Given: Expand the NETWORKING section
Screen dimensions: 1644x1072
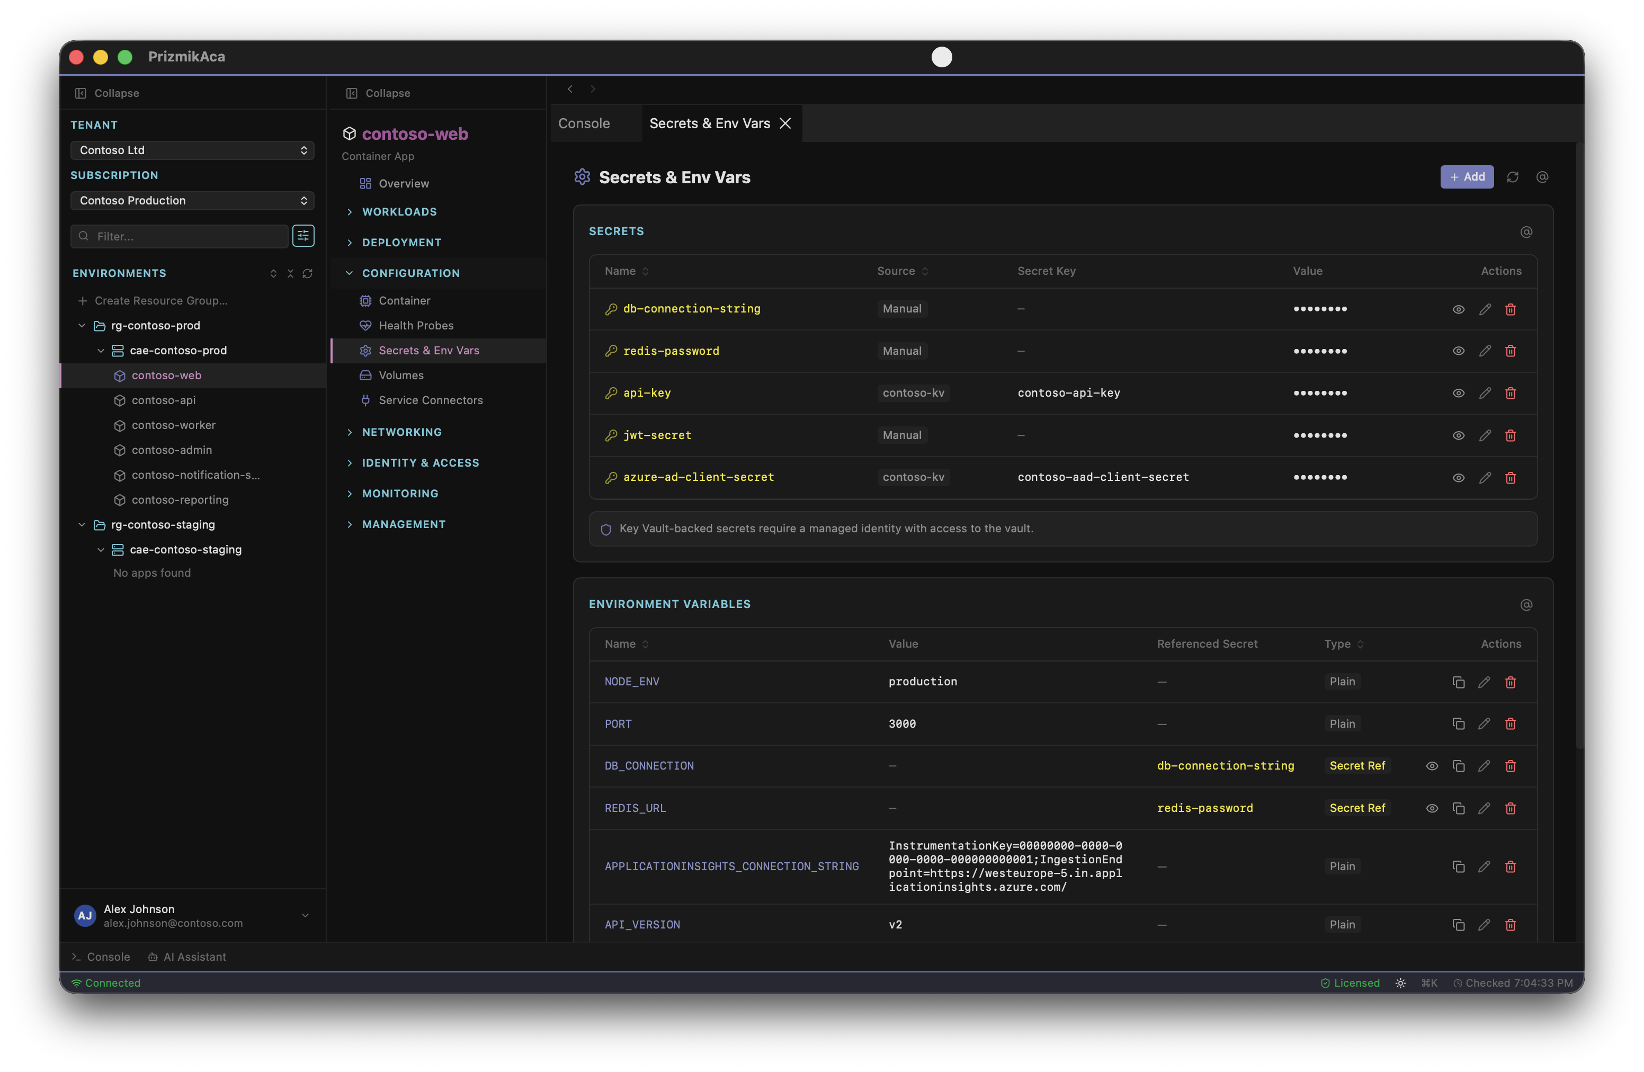Looking at the screenshot, I should [x=401, y=432].
